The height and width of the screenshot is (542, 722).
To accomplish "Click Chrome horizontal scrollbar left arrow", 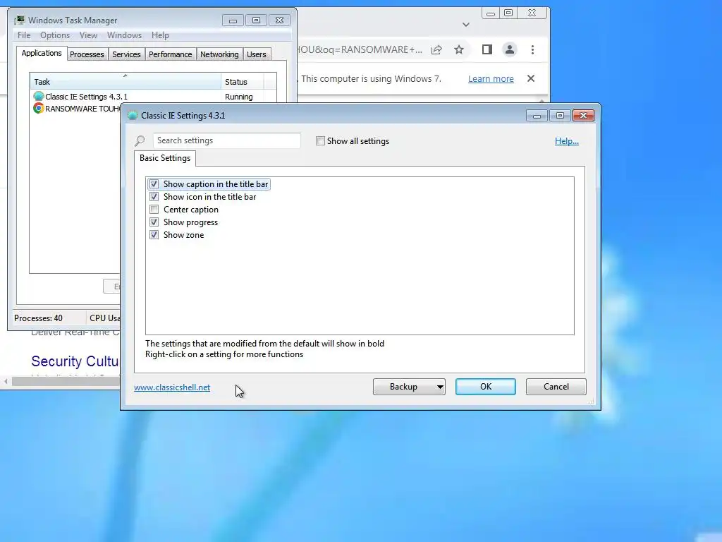I will (x=6, y=381).
